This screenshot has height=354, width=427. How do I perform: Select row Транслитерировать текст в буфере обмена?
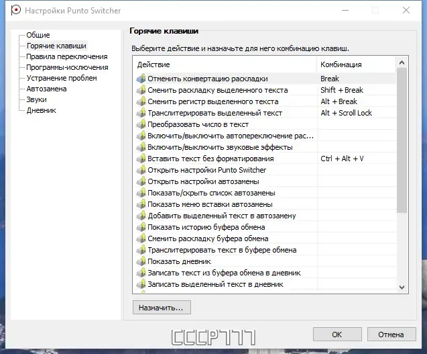(265, 250)
